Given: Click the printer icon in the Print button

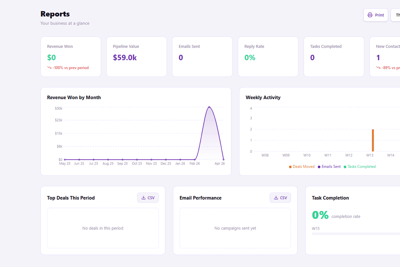Looking at the screenshot, I should point(370,15).
